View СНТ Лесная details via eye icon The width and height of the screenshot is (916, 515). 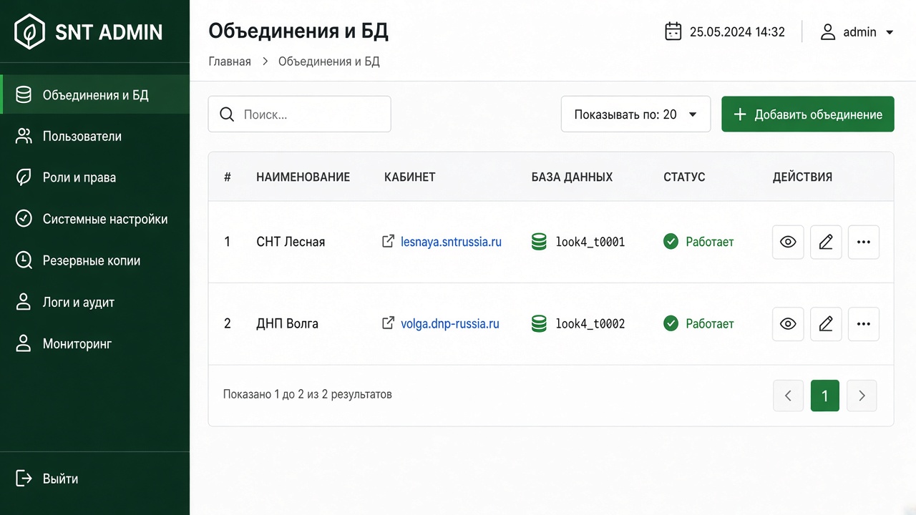788,242
